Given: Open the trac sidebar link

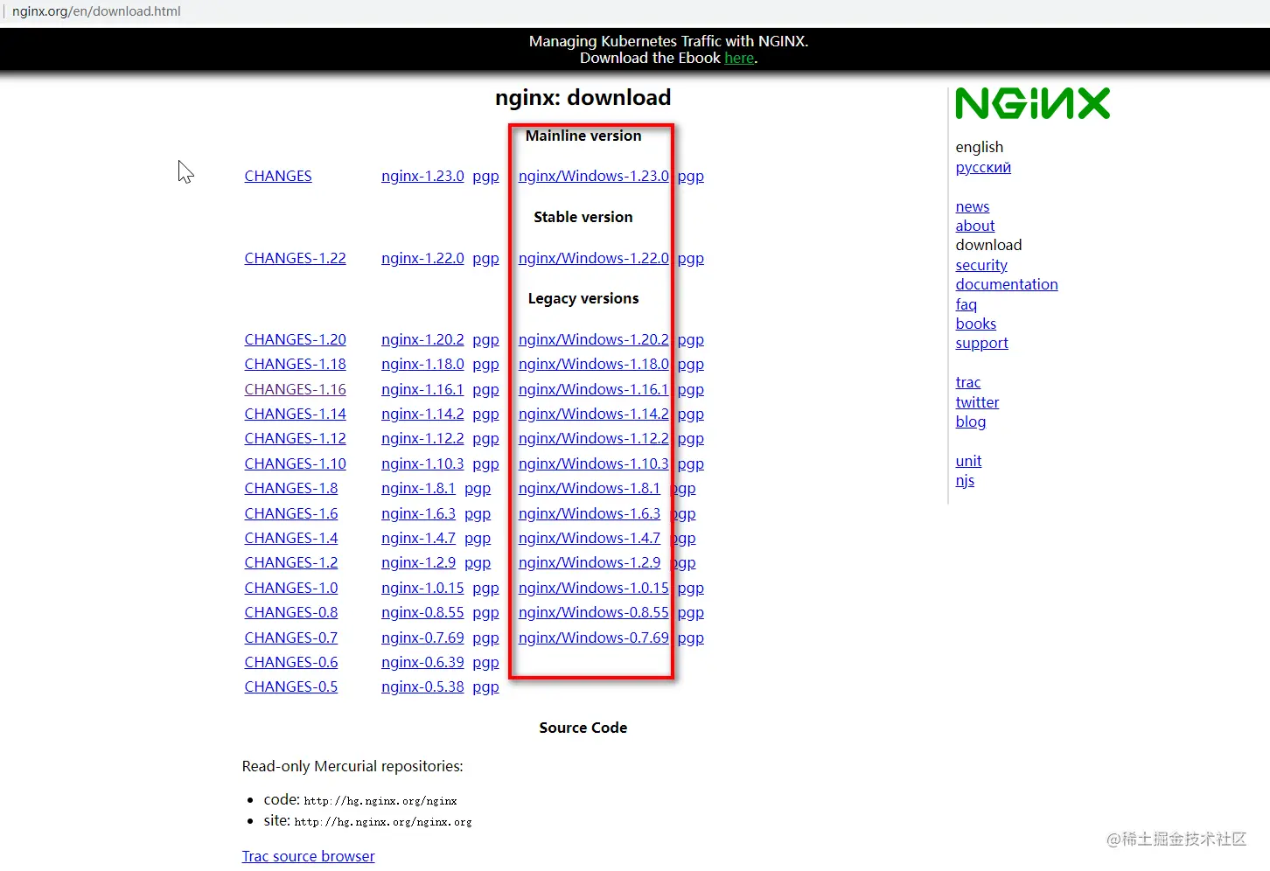Looking at the screenshot, I should (x=968, y=382).
